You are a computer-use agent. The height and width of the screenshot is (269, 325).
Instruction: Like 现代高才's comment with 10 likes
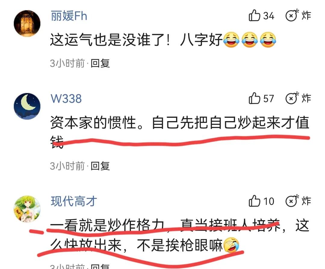point(254,201)
